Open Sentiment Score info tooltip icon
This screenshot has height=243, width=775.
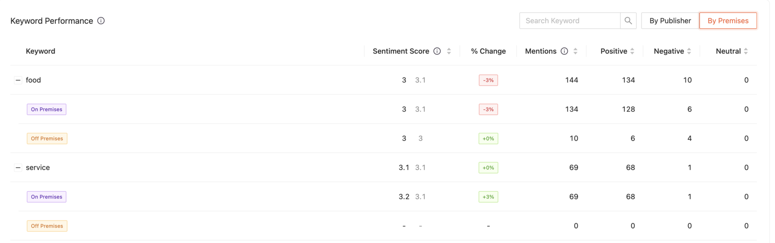437,51
